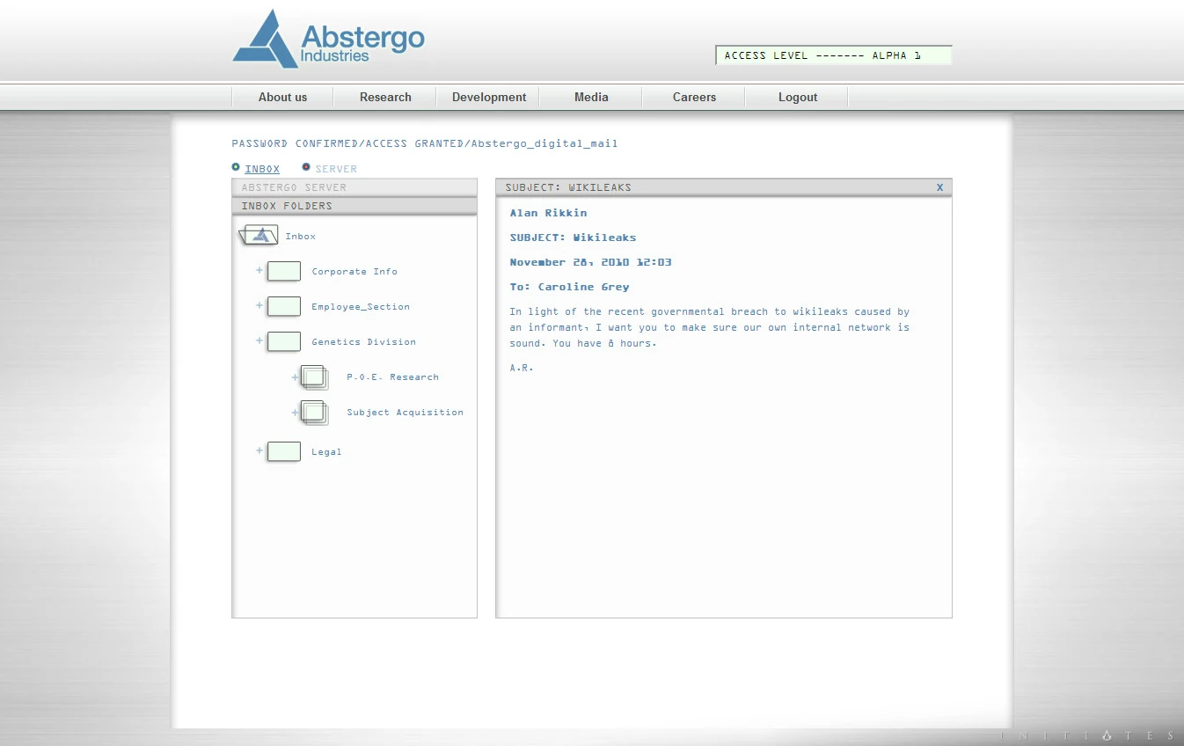Expand the Legal folder
The height and width of the screenshot is (746, 1184).
(259, 450)
